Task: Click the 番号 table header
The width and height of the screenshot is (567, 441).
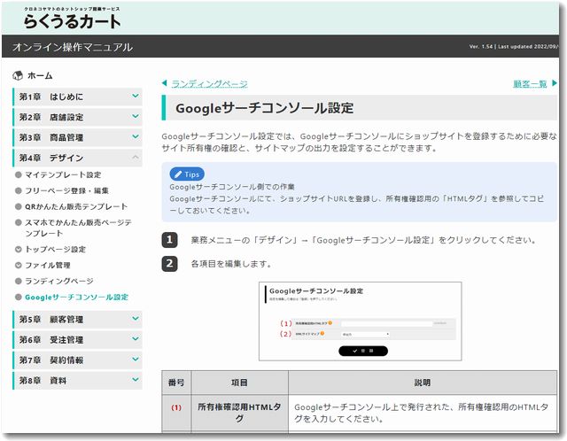Action: click(x=176, y=383)
